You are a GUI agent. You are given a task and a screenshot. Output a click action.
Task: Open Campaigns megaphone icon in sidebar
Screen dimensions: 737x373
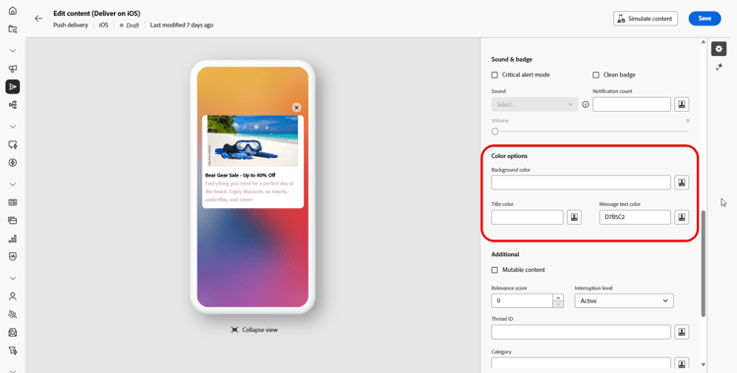pos(13,69)
